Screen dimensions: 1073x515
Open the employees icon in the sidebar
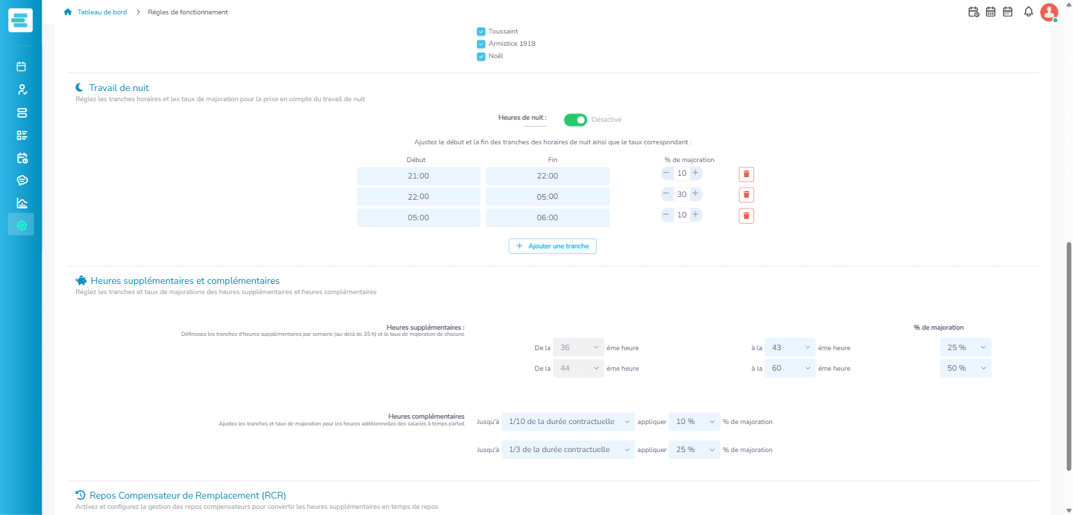click(21, 90)
